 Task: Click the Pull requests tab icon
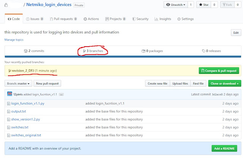pyautogui.click(x=51, y=19)
